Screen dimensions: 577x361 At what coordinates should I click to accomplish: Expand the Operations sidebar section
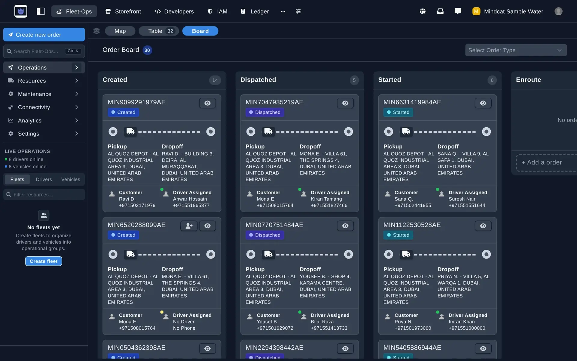pos(44,67)
